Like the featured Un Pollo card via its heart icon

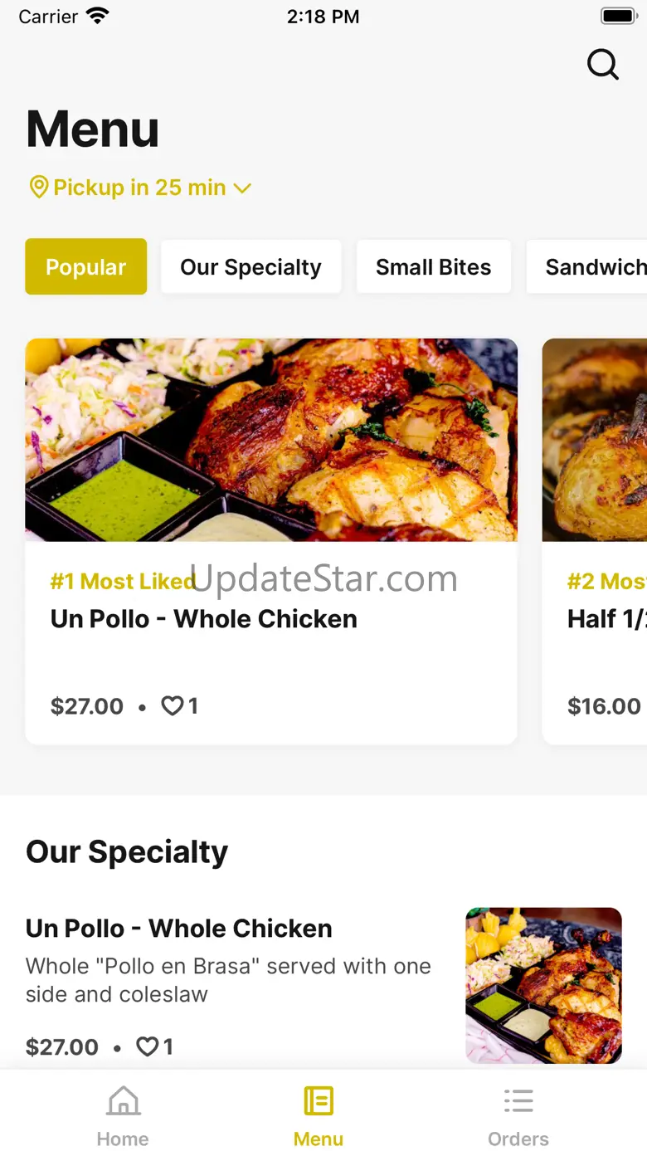172,706
